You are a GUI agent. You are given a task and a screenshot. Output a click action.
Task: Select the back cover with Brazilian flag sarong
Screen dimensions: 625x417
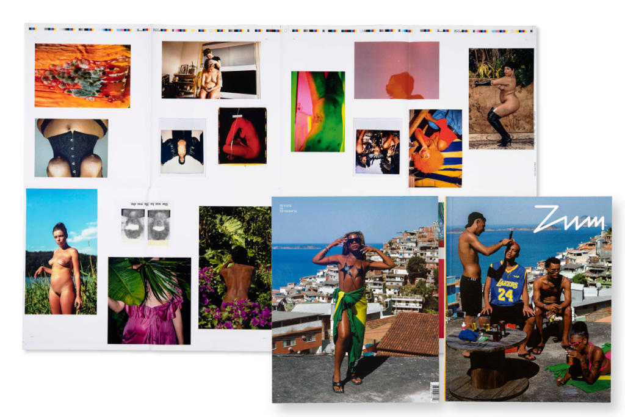pyautogui.click(x=355, y=299)
